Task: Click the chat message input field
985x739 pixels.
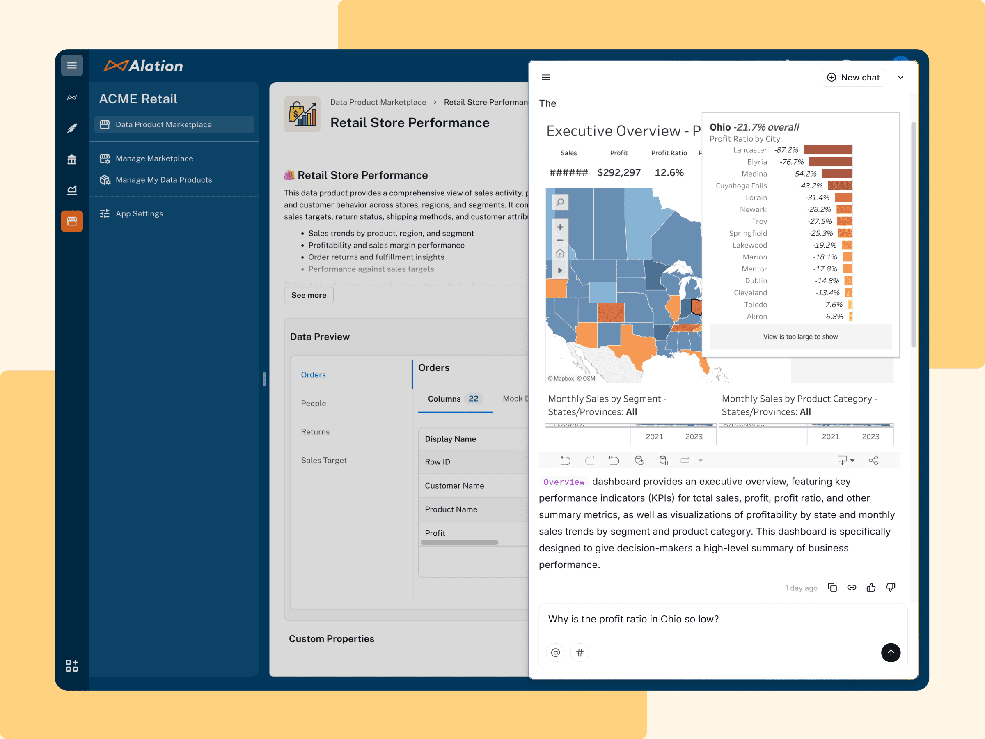Action: 668,619
